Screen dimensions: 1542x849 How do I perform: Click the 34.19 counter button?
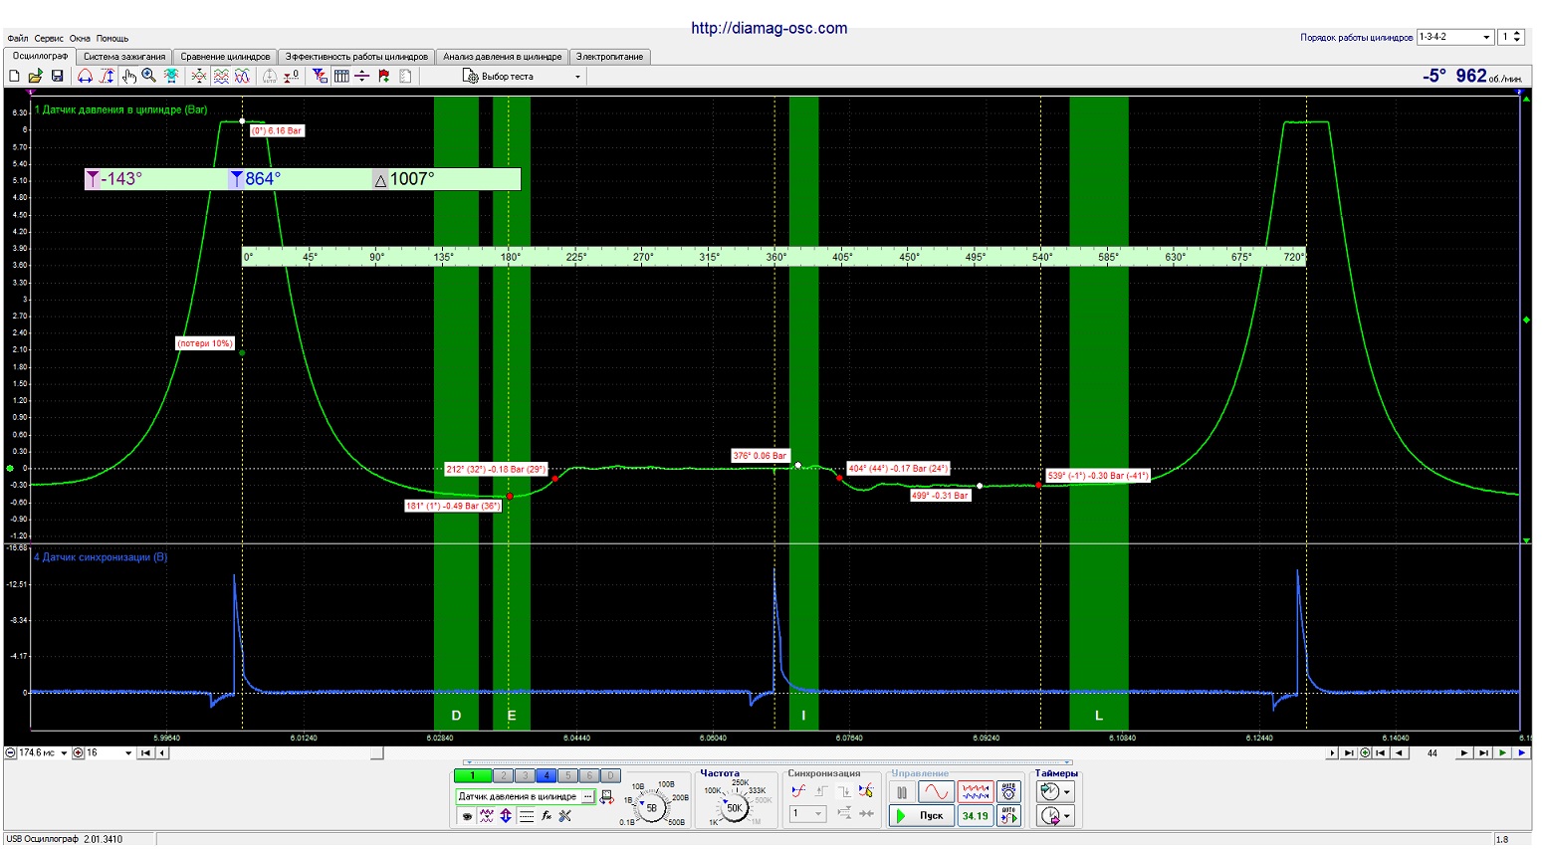[976, 816]
